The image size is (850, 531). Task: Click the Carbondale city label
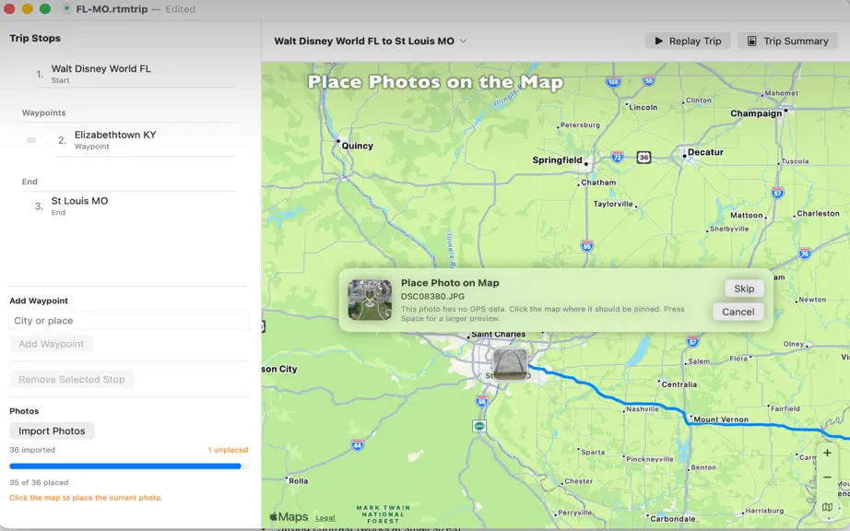pos(673,519)
